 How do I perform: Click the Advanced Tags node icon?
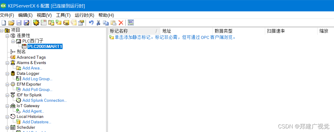click(x=13, y=57)
